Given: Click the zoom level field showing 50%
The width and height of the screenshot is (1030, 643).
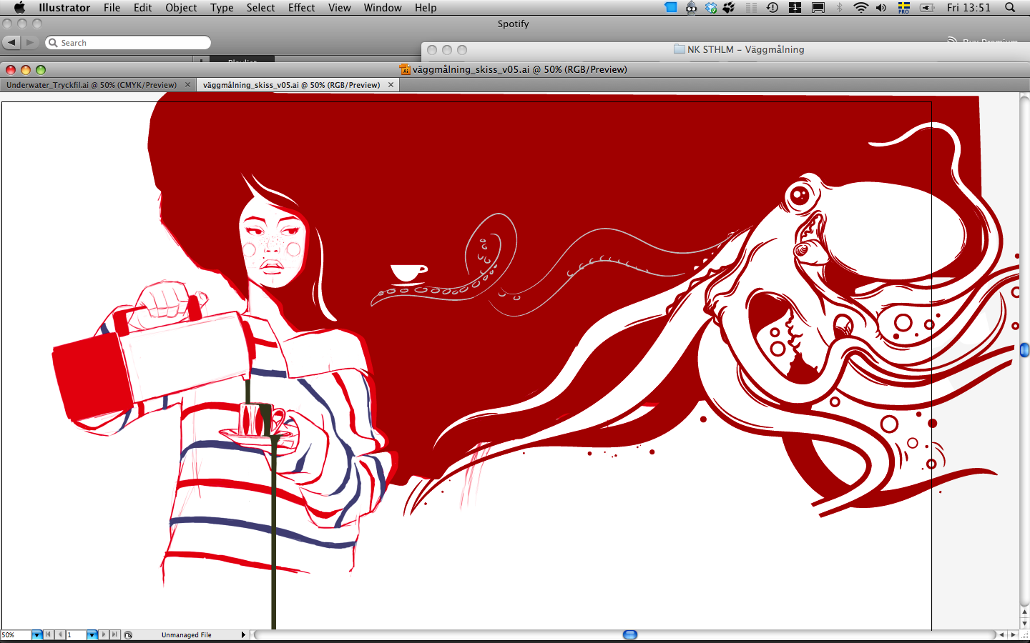Looking at the screenshot, I should click(16, 634).
